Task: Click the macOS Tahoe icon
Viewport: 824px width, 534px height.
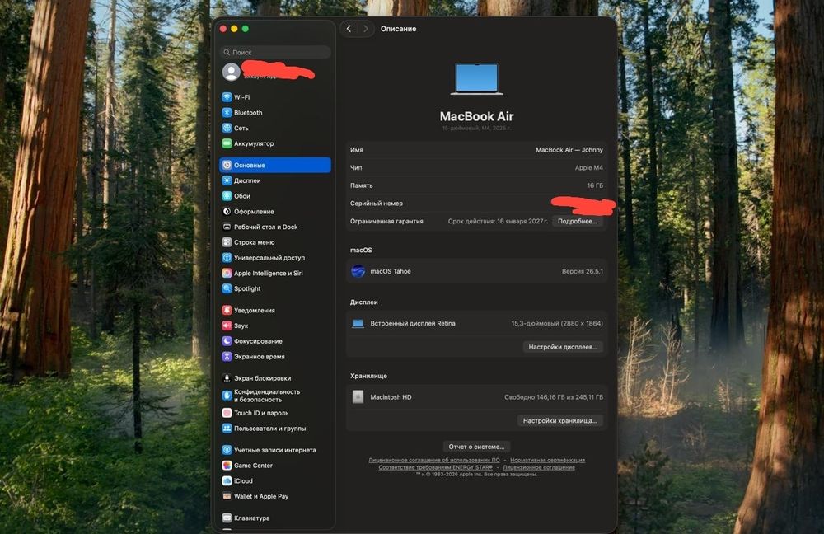Action: click(x=358, y=271)
